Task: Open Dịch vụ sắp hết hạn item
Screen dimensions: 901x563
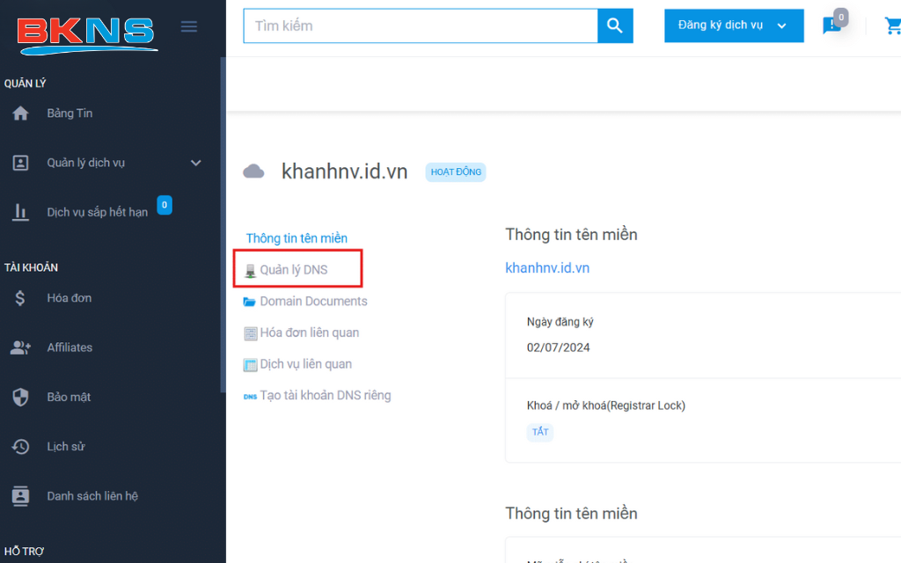Action: pyautogui.click(x=97, y=212)
